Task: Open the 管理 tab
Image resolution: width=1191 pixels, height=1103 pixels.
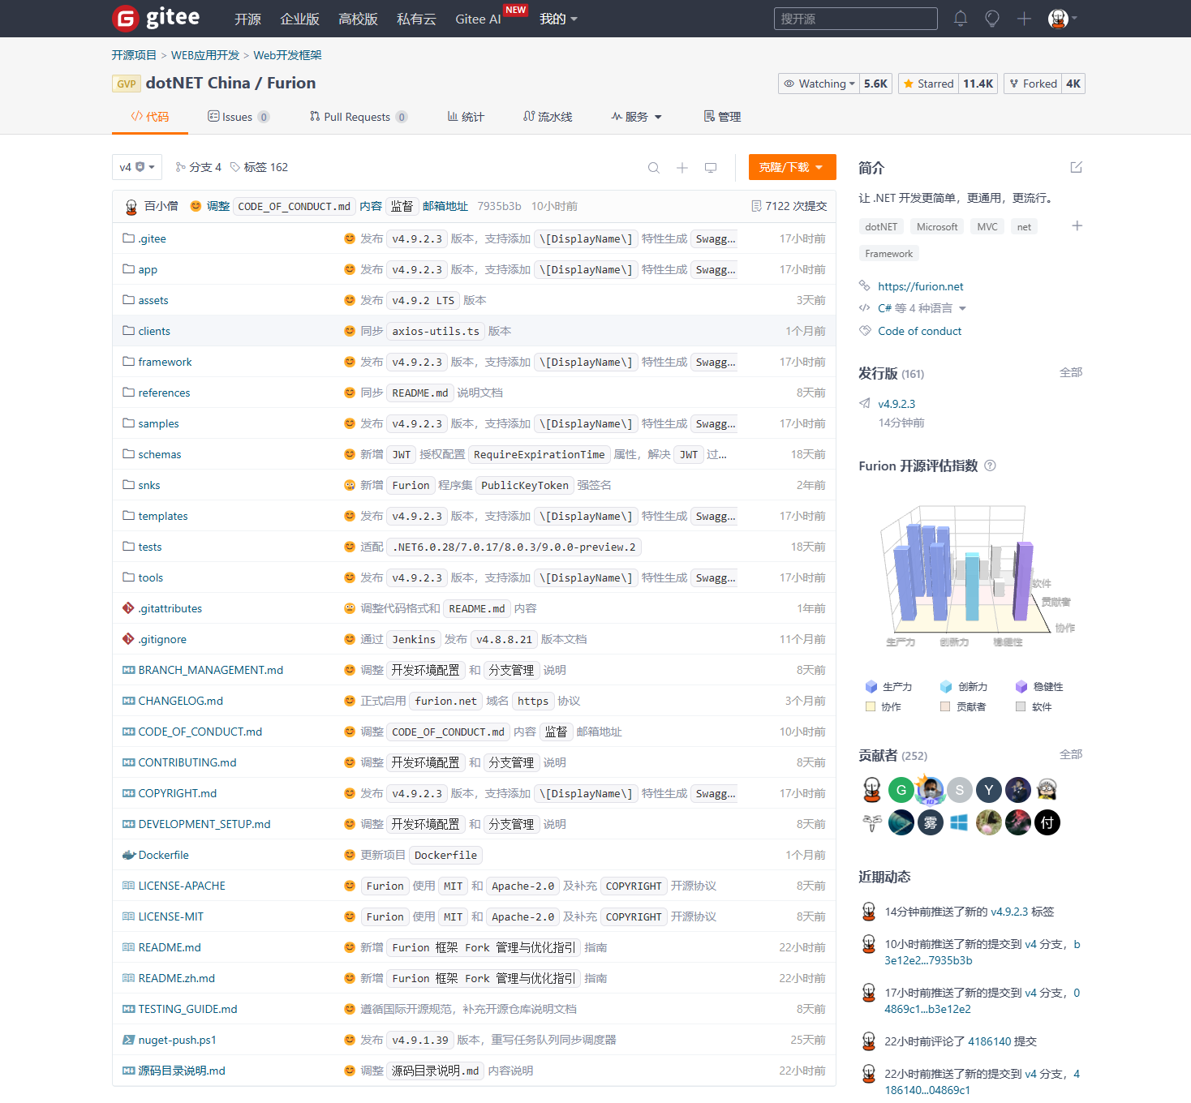Action: pos(722,117)
